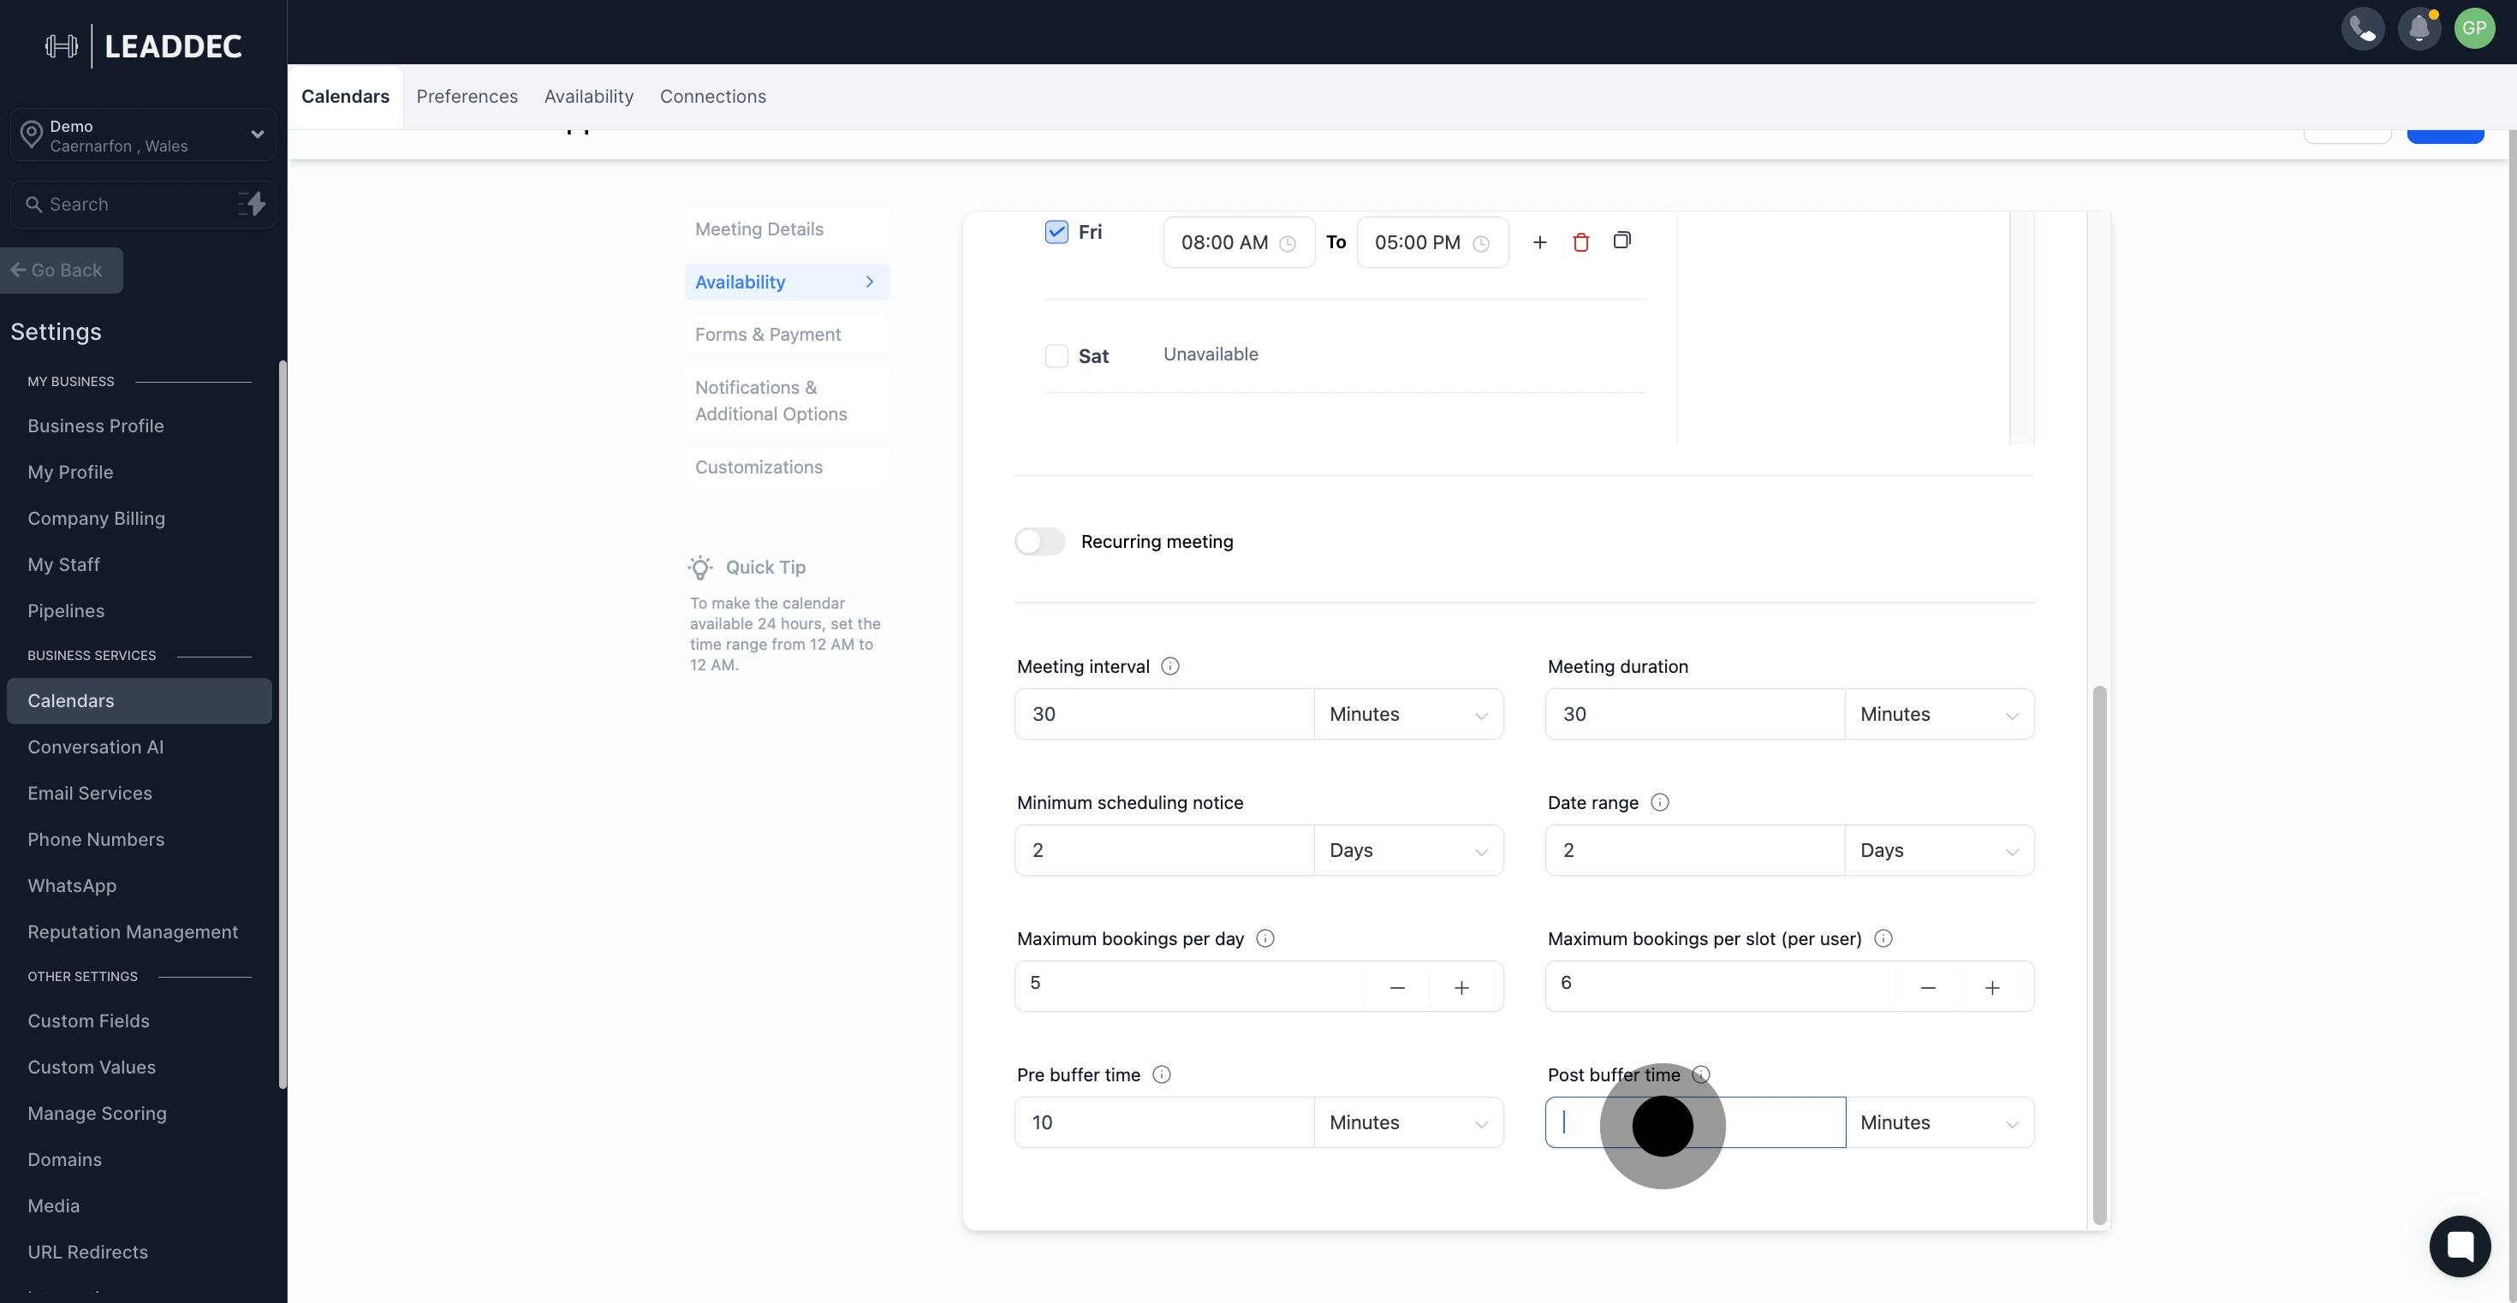This screenshot has width=2517, height=1303.
Task: Open the notifications bell
Action: [x=2419, y=28]
